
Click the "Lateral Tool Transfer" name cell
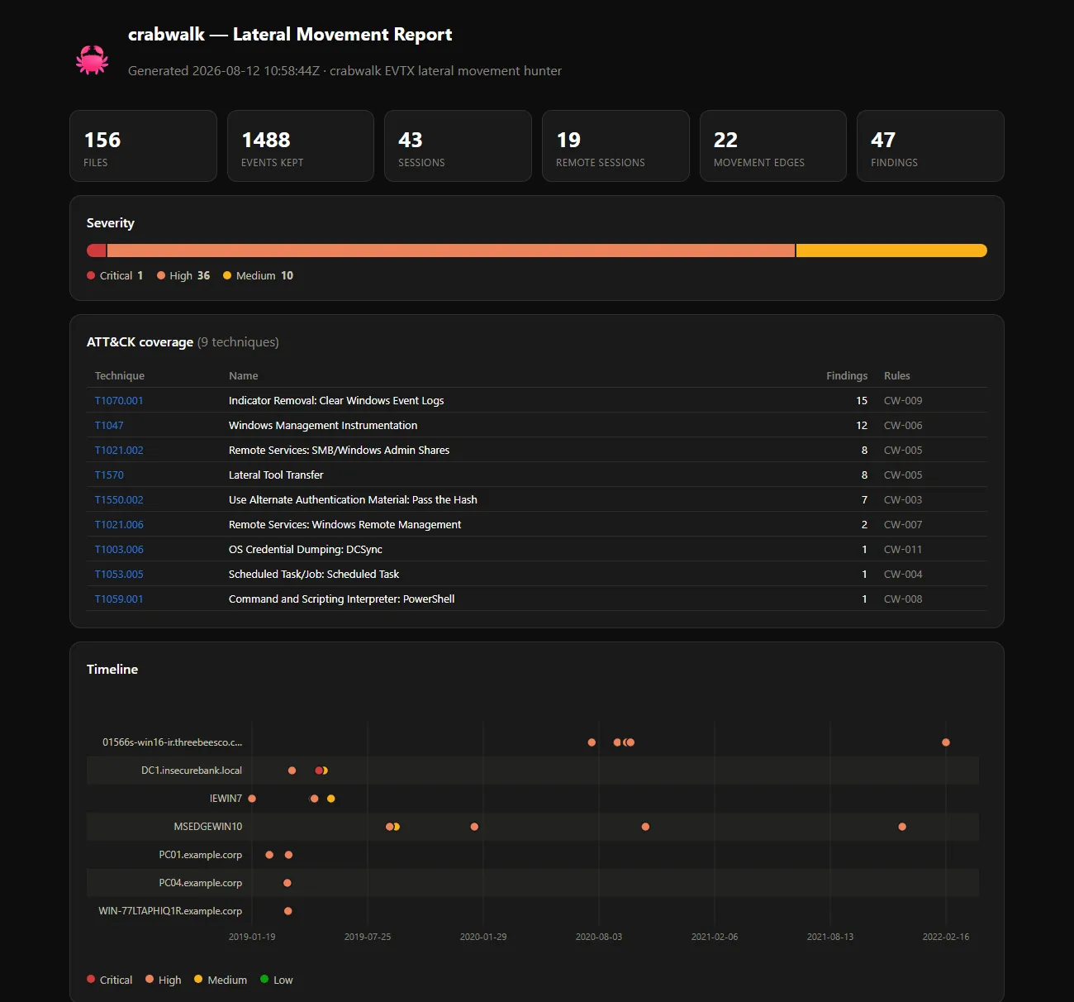pos(276,475)
